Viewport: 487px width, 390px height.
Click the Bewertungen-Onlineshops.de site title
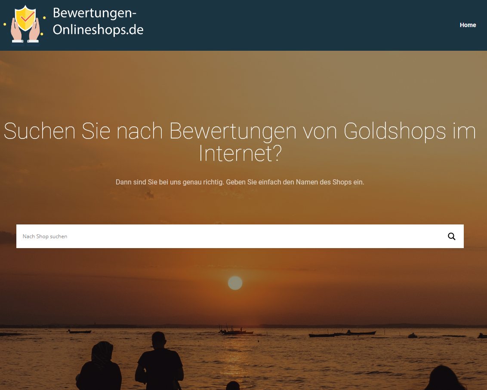[x=98, y=21]
